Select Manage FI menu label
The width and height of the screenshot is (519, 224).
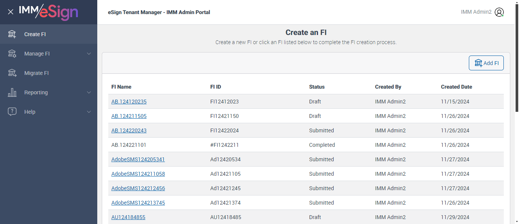(37, 54)
